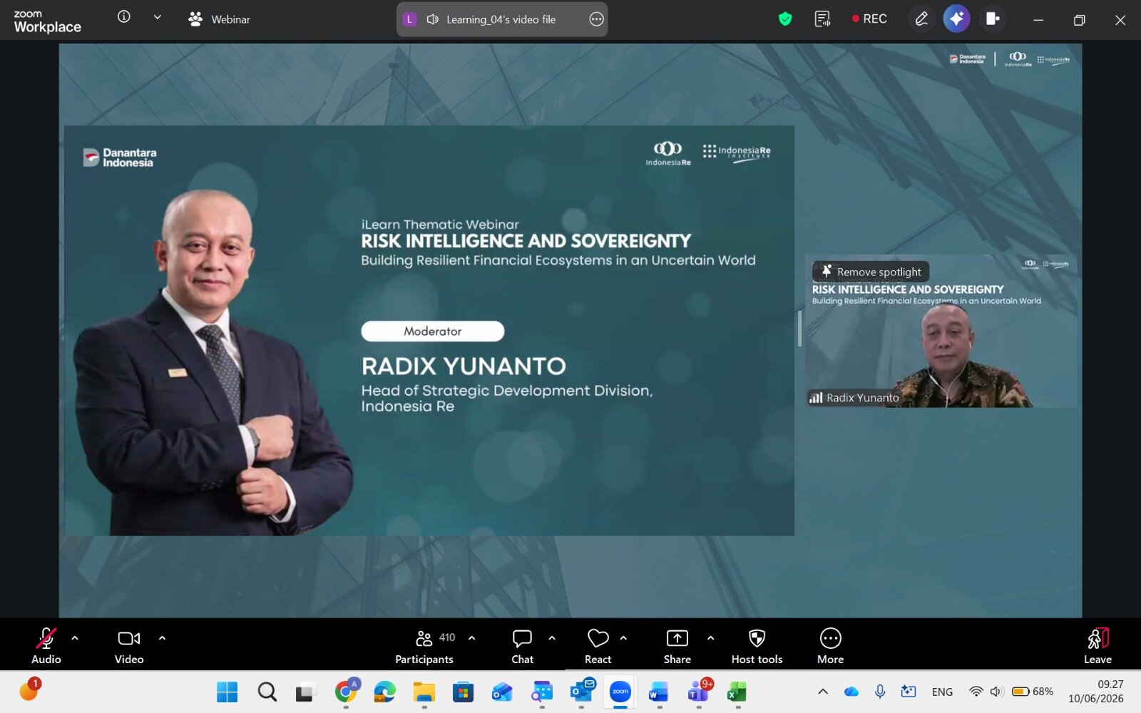Expand the Chat options caret
Image resolution: width=1141 pixels, height=713 pixels.
tap(552, 638)
